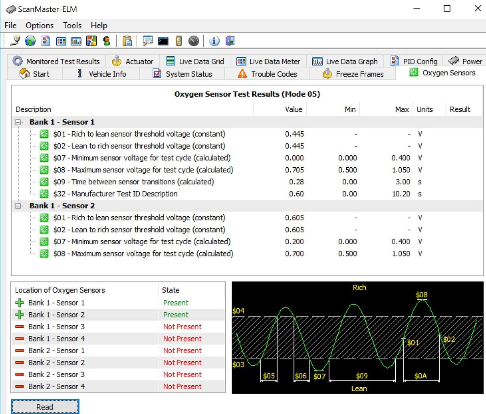
Task: Click the Monitored Test Results gear icon
Action: tap(18, 61)
